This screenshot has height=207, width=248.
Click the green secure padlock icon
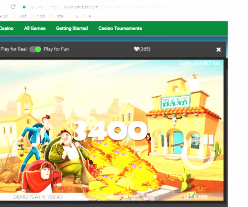pyautogui.click(x=24, y=7)
